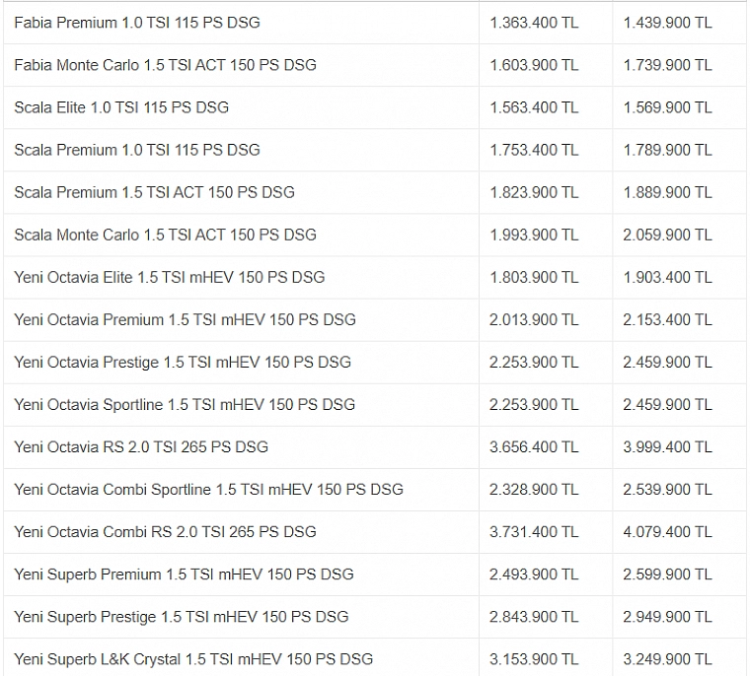This screenshot has width=750, height=676.
Task: Select Fabia Monte Carlo 1.5 TSI ACT model
Action: tap(165, 65)
